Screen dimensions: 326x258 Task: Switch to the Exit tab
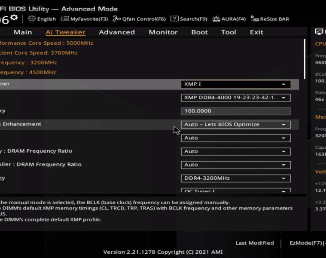(256, 32)
